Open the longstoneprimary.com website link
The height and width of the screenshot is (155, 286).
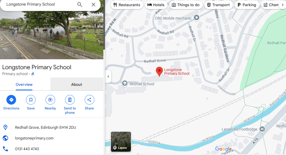[x=34, y=138]
